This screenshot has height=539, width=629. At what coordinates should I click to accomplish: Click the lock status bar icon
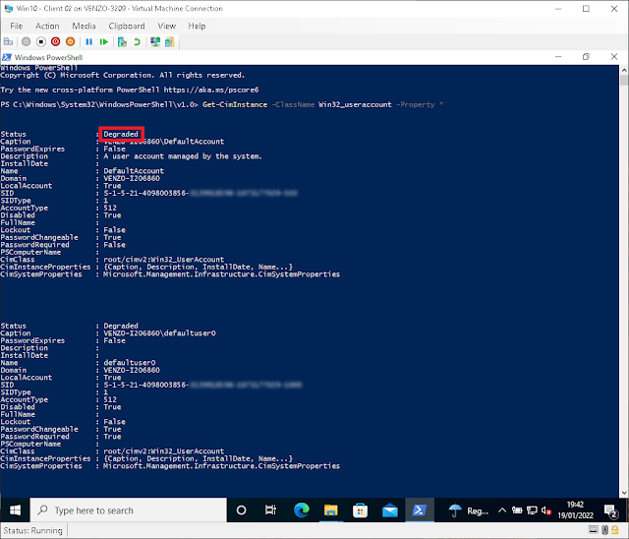[614, 530]
